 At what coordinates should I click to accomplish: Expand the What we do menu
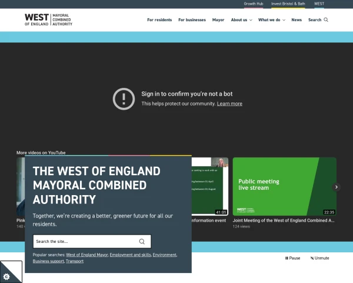[x=271, y=20]
